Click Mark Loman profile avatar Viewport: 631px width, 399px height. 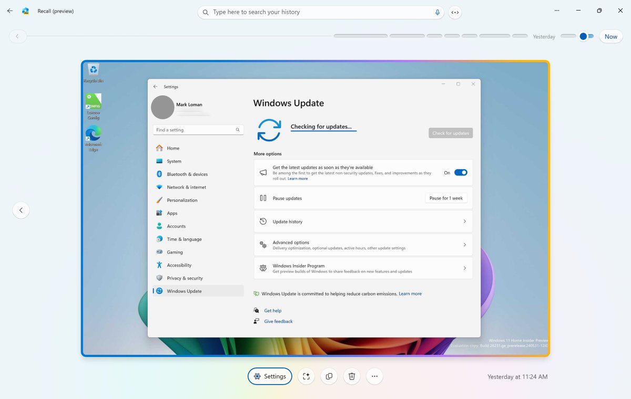162,107
